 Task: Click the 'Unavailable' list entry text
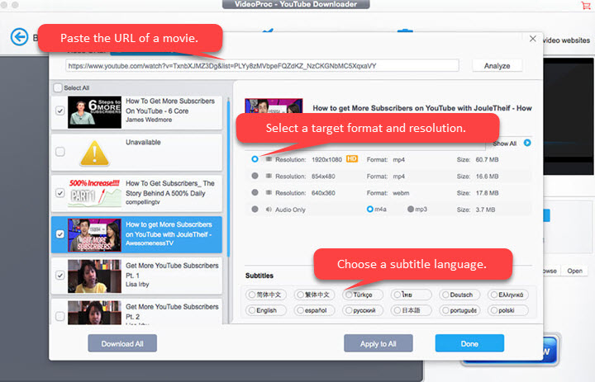point(143,142)
